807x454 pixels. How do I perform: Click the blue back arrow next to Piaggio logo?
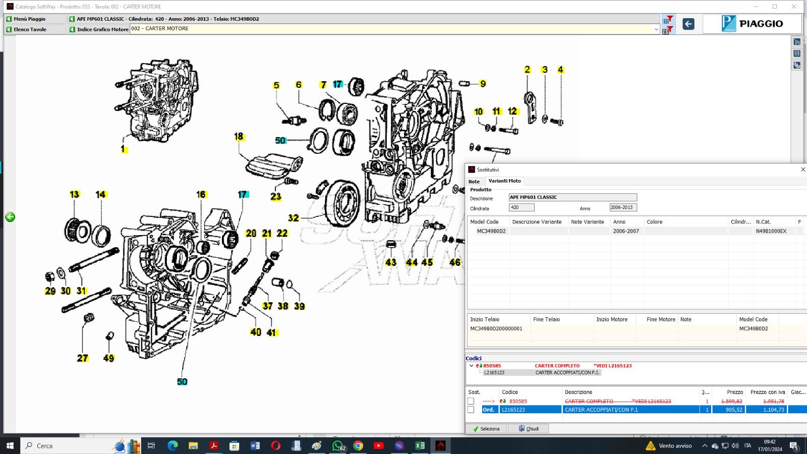(688, 24)
